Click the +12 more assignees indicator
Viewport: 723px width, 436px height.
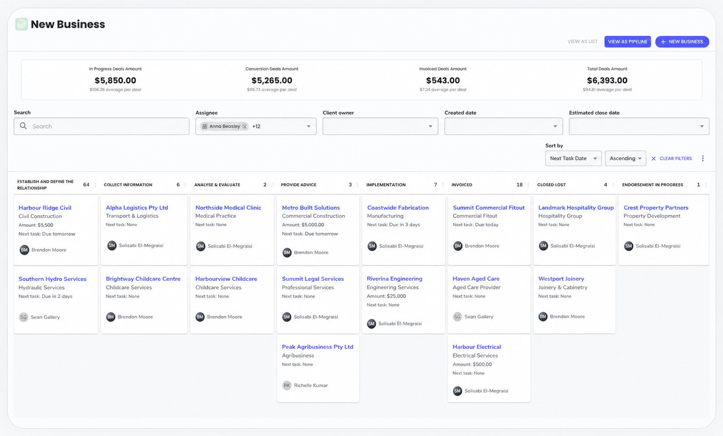tap(256, 127)
